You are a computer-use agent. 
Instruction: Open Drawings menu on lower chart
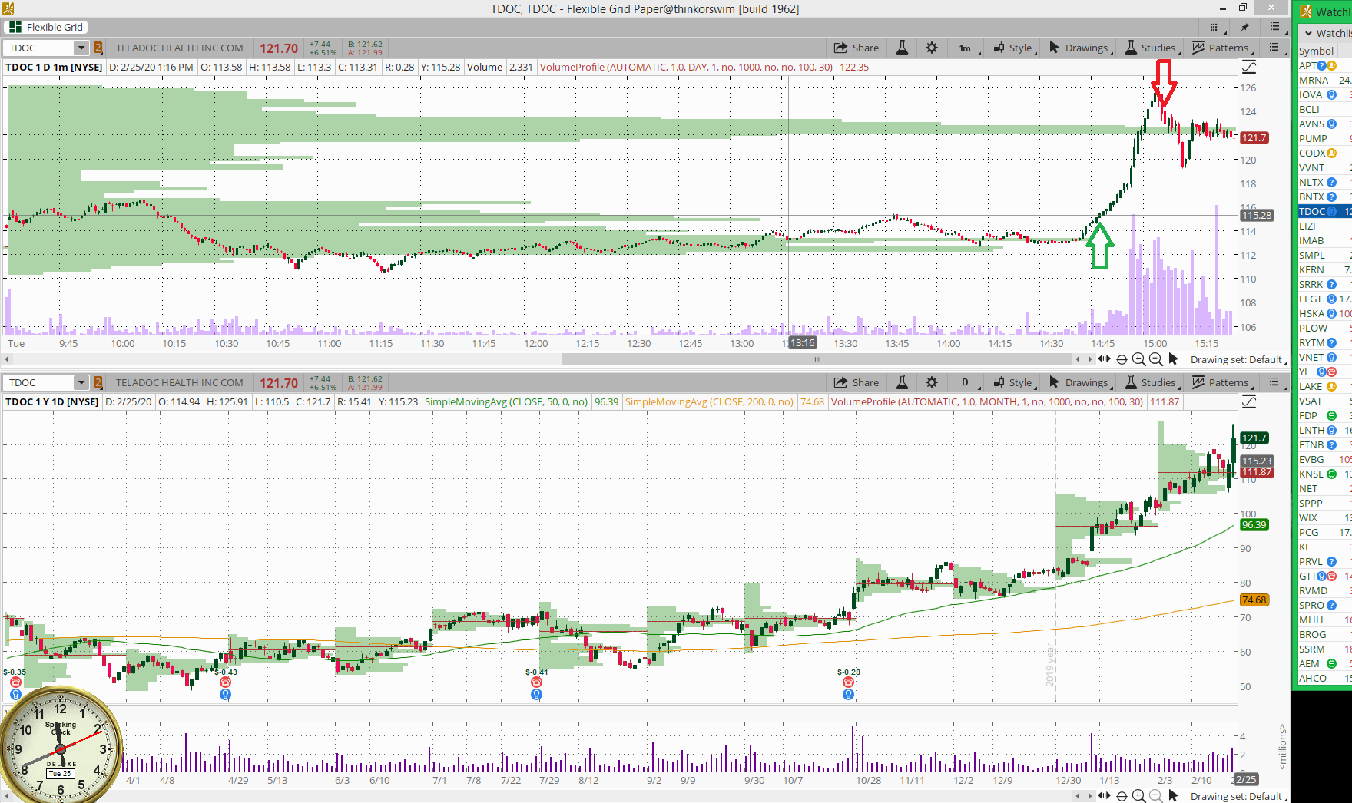pyautogui.click(x=1081, y=382)
